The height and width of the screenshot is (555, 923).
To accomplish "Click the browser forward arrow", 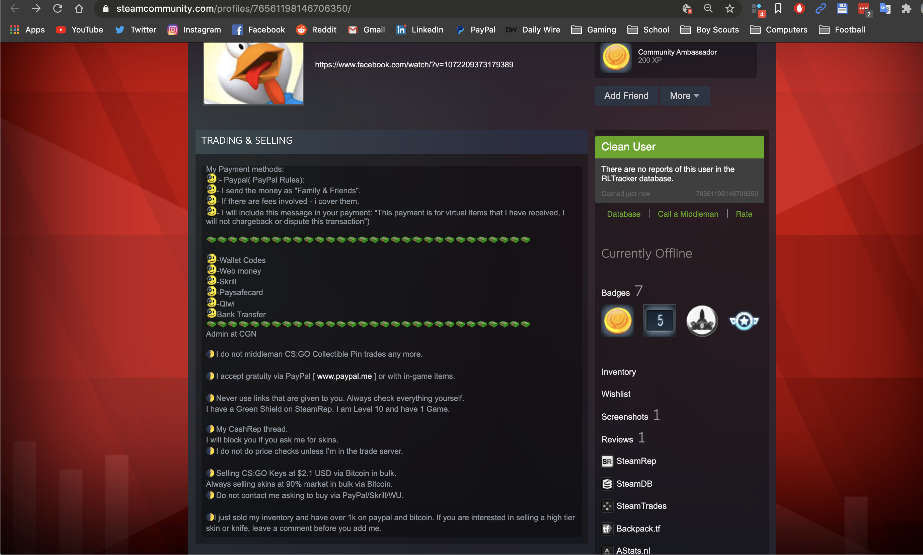I will 36,8.
